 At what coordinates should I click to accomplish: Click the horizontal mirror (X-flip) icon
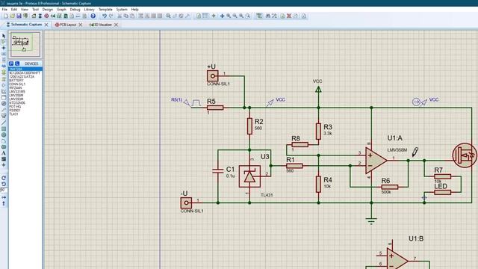click(x=4, y=197)
